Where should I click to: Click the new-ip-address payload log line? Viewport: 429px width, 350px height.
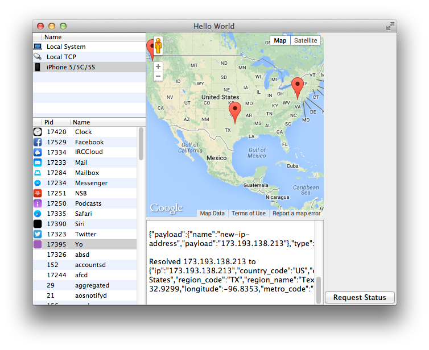(231, 239)
